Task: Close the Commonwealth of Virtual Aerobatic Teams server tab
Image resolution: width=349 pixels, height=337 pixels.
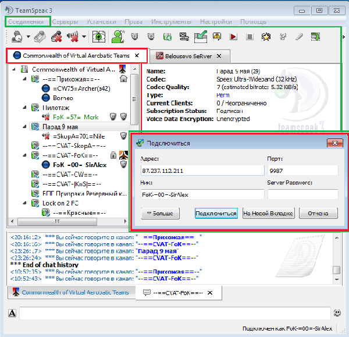Action: [x=137, y=55]
